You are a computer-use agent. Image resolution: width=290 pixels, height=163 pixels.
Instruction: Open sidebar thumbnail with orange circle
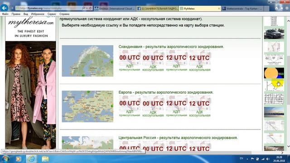coord(274,73)
